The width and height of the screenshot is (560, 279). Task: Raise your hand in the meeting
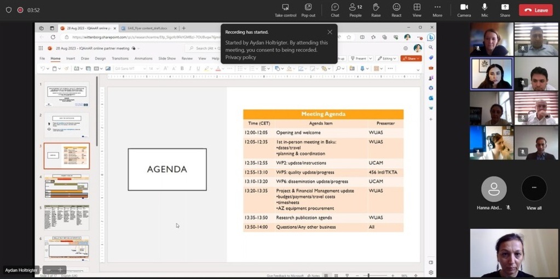coord(376,10)
